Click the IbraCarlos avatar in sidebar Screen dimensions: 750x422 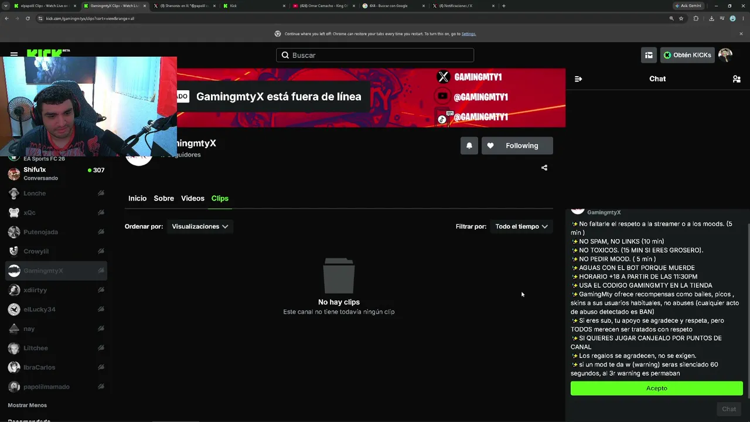click(14, 367)
